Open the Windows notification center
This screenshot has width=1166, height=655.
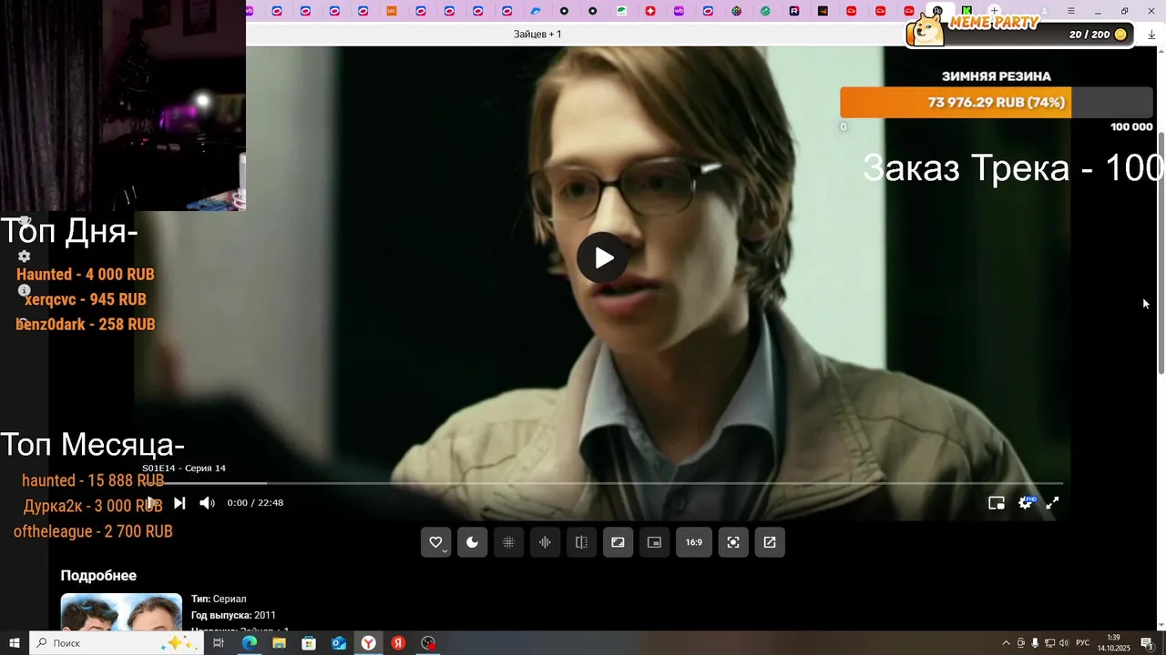(1147, 643)
